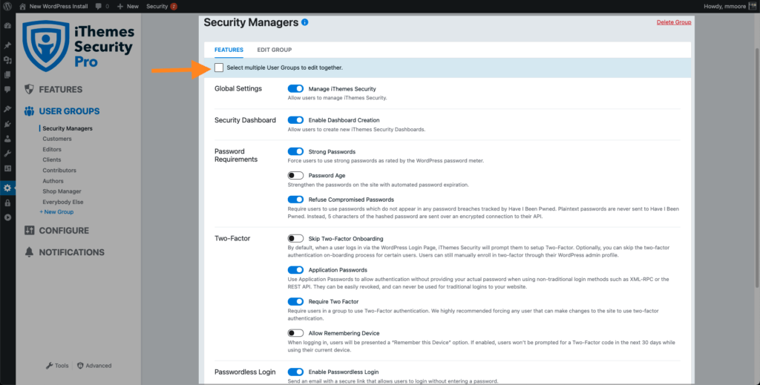Viewport: 760px width, 385px height.
Task: Click the WordPress logo icon in admin bar
Action: (7, 6)
